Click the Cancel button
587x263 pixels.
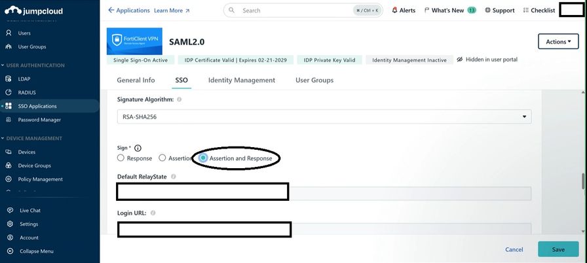coord(514,249)
